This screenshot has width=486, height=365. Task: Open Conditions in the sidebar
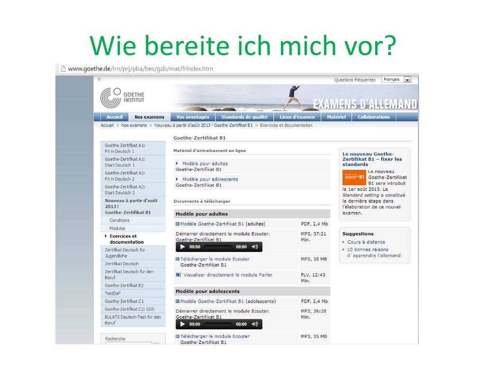click(133, 221)
